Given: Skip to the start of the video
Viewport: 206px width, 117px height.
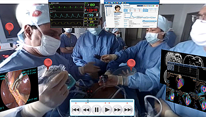Looking at the screenshot, I should 76,110.
